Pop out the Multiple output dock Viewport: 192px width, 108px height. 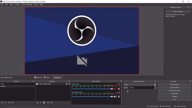[x=188, y=7]
